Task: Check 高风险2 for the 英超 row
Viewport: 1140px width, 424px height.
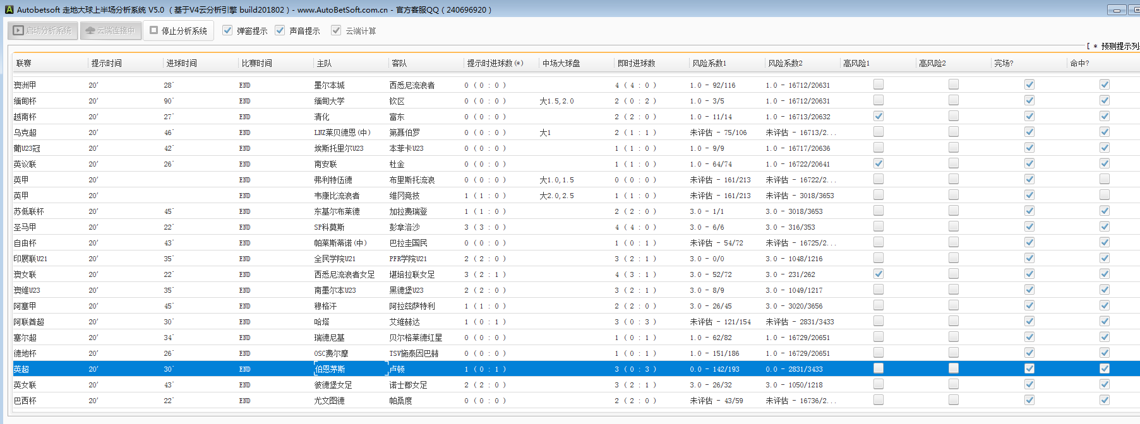Action: 954,368
